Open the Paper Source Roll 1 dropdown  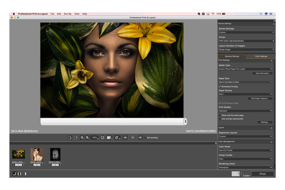click(x=245, y=94)
